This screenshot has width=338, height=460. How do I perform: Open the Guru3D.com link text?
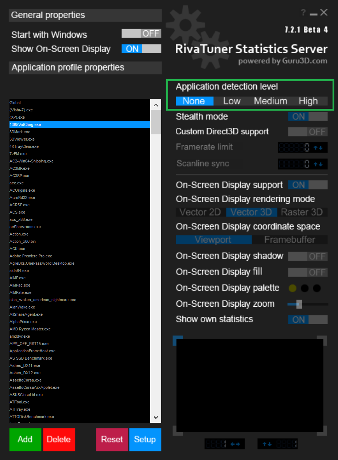tap(304, 61)
